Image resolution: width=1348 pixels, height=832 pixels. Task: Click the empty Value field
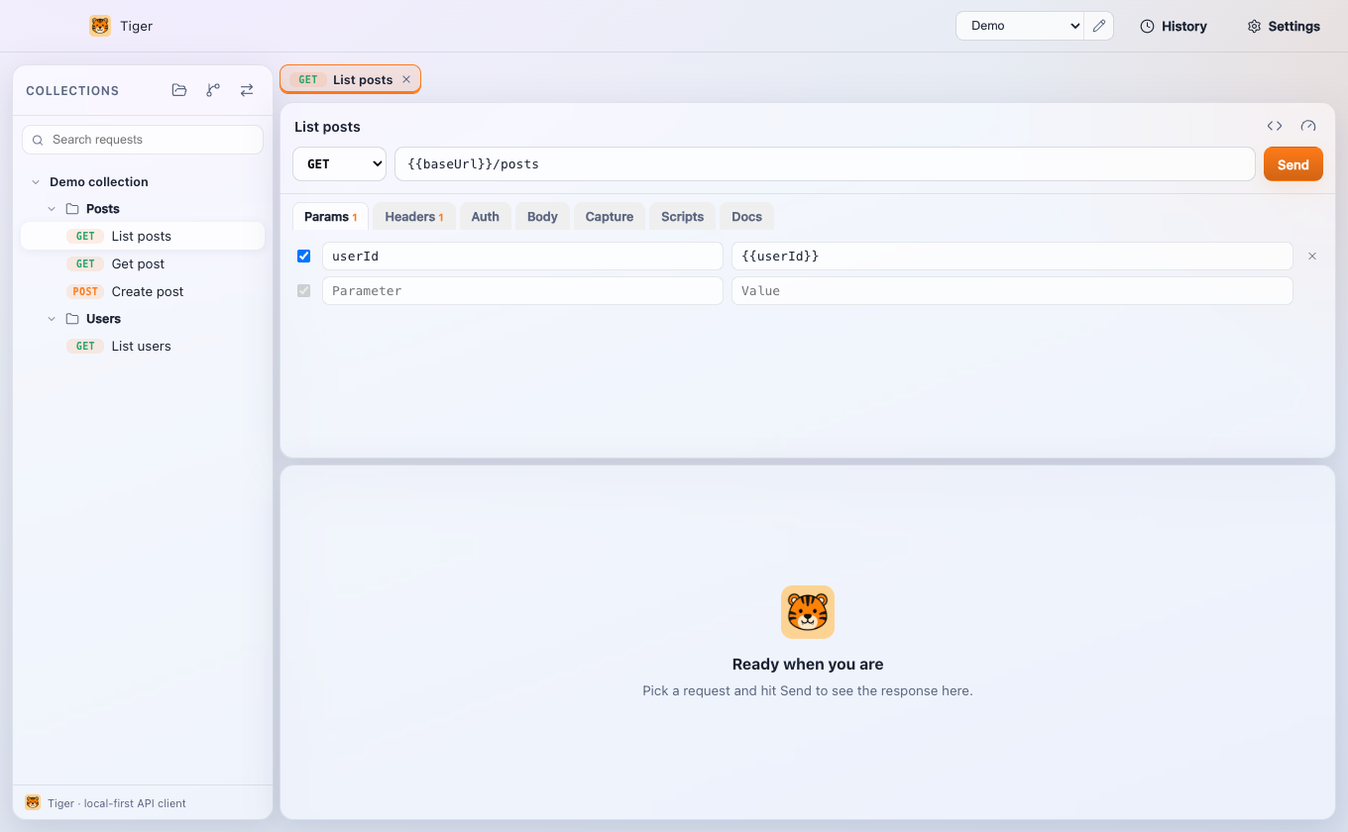click(1012, 291)
